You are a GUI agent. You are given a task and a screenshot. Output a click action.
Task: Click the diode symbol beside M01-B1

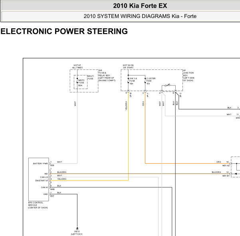[x=236, y=174]
